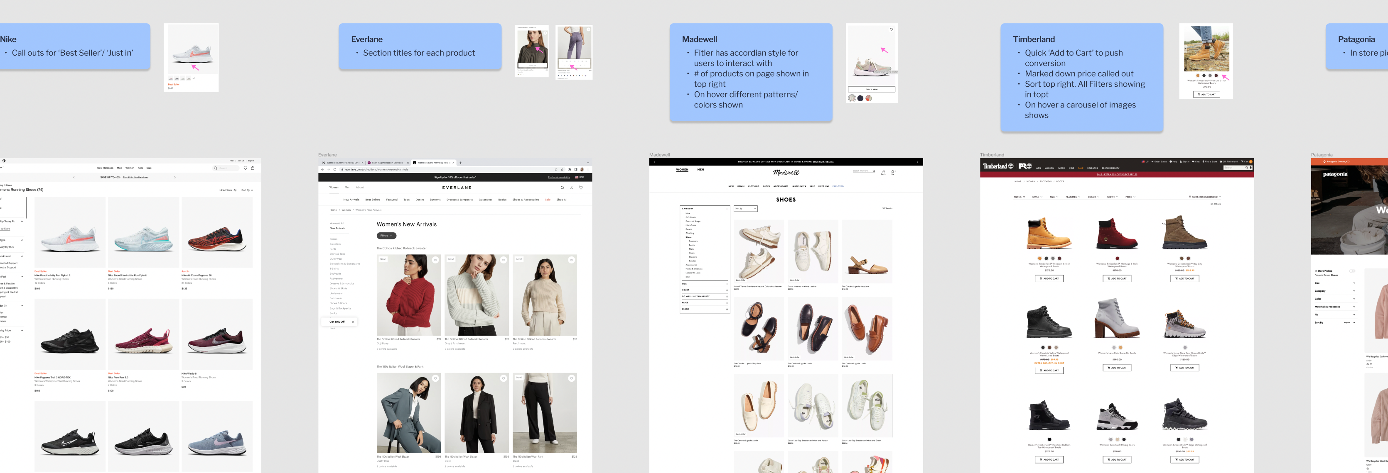Click the Timberland search magnifier icon
Viewport: 1388px width, 473px height.
pyautogui.click(x=1246, y=168)
